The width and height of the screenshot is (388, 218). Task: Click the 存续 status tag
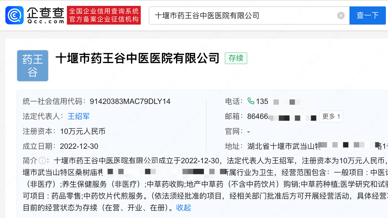236,58
